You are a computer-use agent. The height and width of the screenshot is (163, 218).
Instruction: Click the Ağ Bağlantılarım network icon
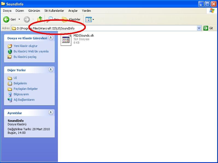click(10, 100)
